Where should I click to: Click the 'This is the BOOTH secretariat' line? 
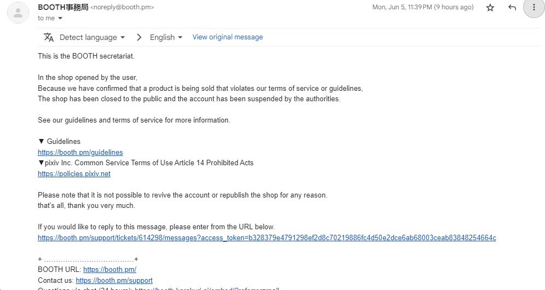pos(86,56)
